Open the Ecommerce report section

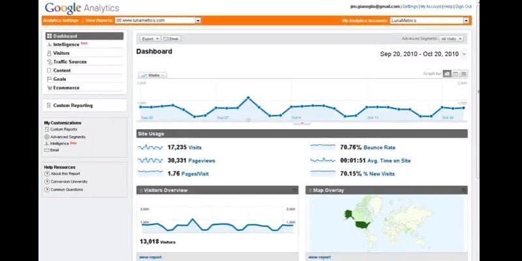[67, 88]
